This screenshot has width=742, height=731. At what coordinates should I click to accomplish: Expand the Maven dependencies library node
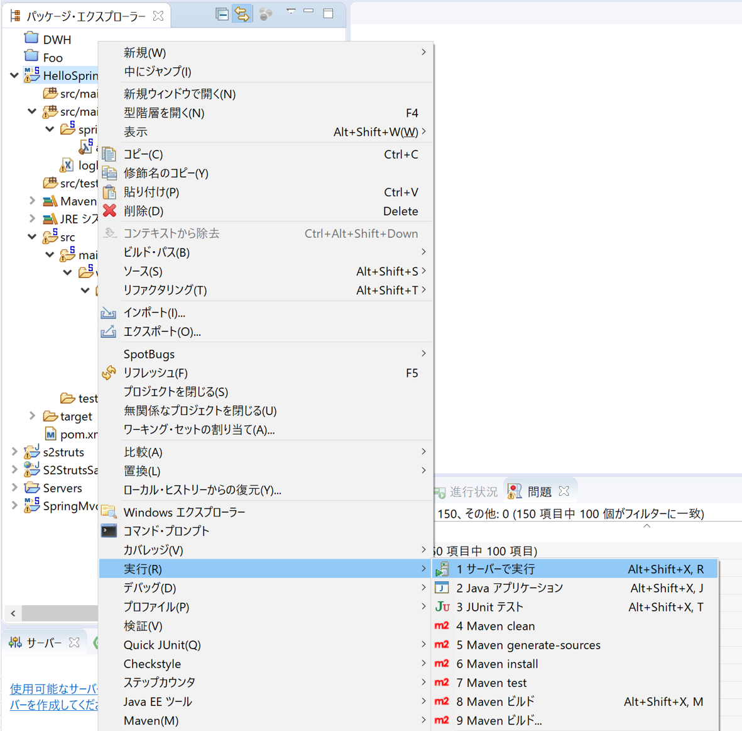coord(32,201)
